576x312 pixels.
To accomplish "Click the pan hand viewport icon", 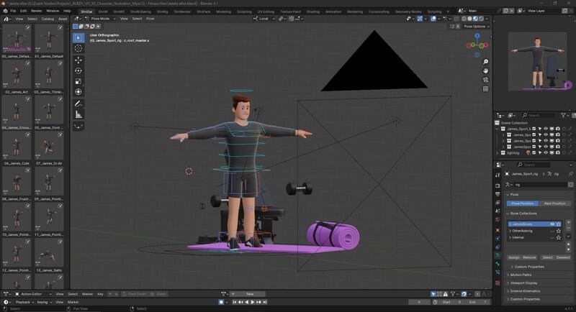I will (486, 70).
